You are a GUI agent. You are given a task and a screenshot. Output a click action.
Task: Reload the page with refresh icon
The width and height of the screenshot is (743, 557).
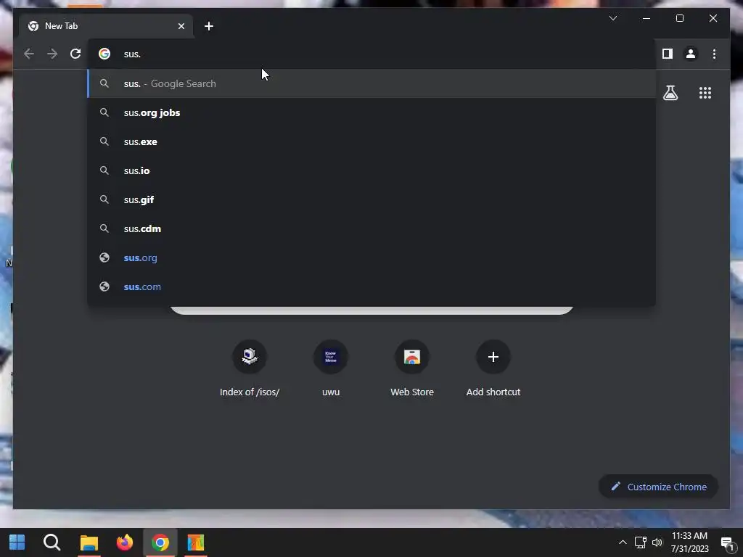pyautogui.click(x=75, y=54)
